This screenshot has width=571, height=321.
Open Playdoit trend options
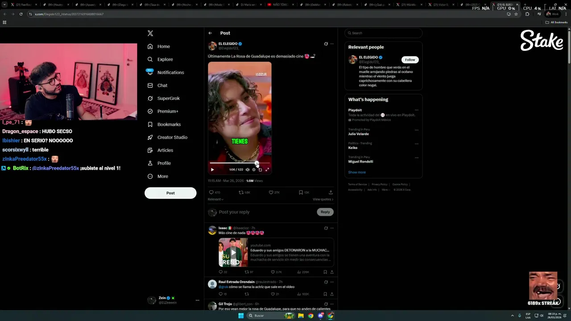(417, 110)
